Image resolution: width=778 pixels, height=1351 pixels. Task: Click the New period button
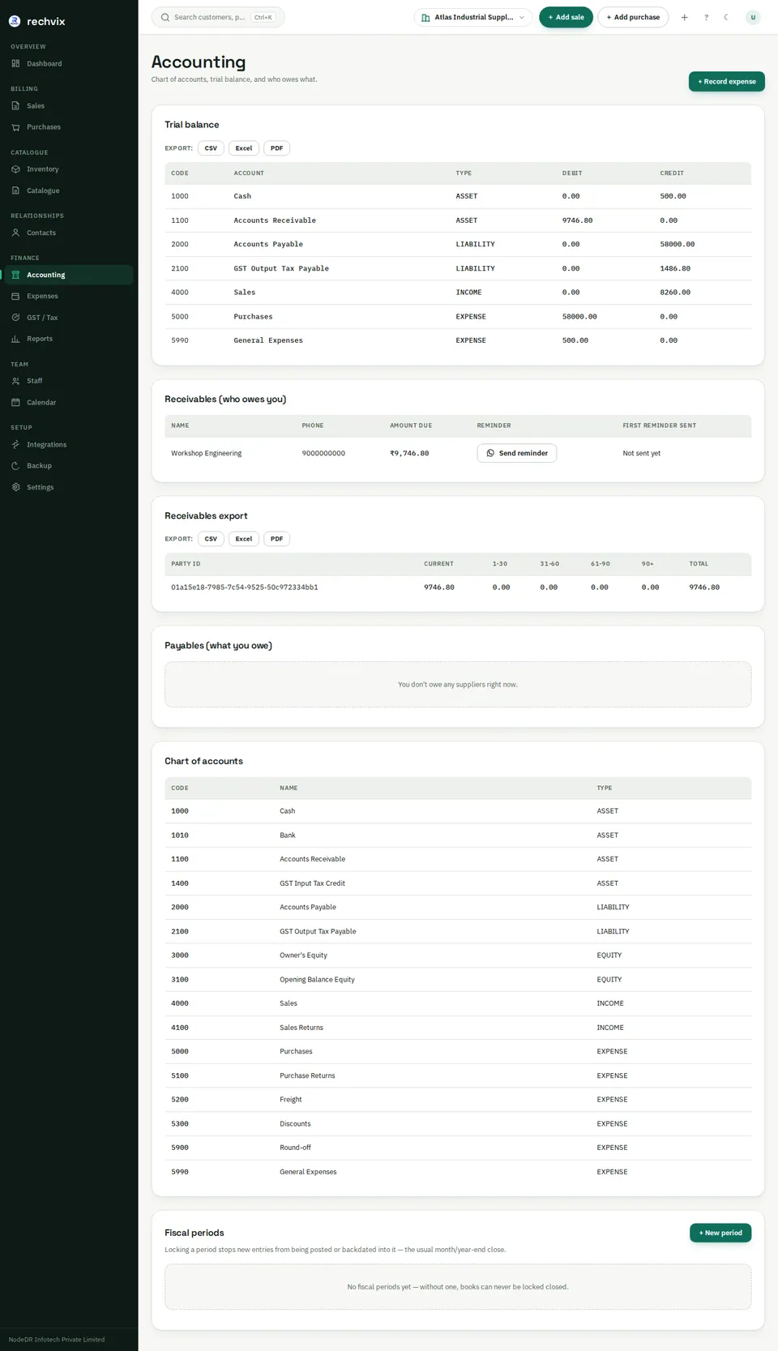[x=720, y=1233]
